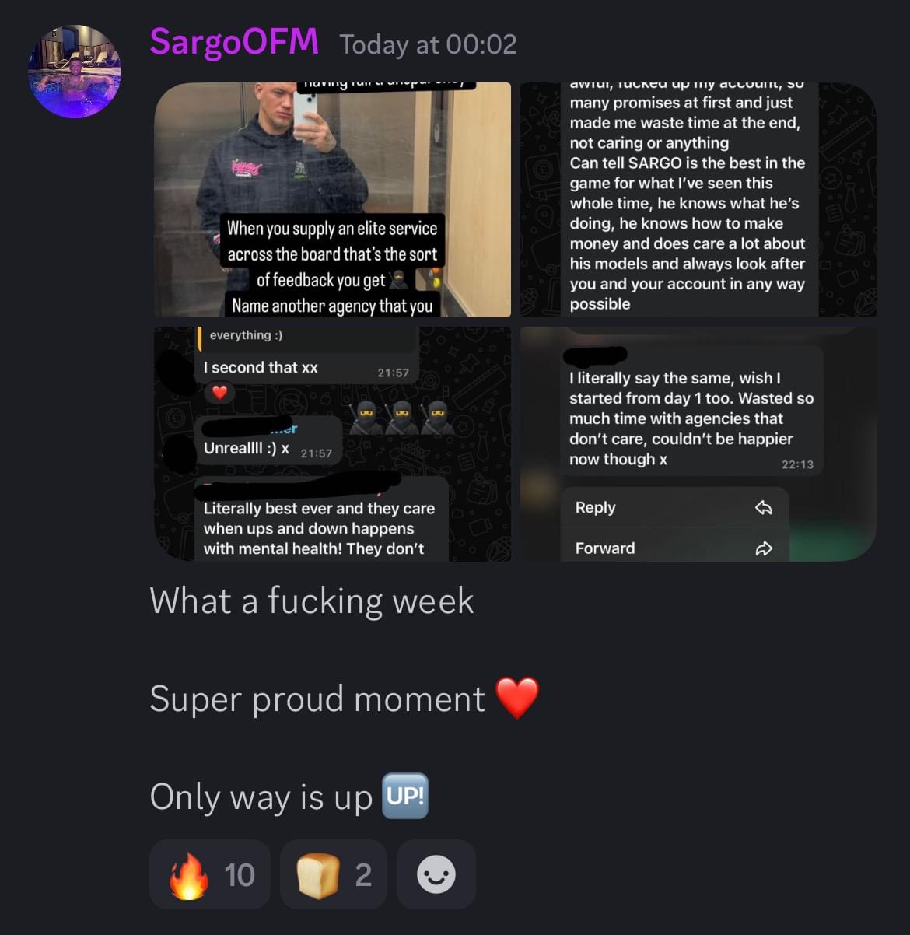Click the reply arrow icon

[764, 507]
